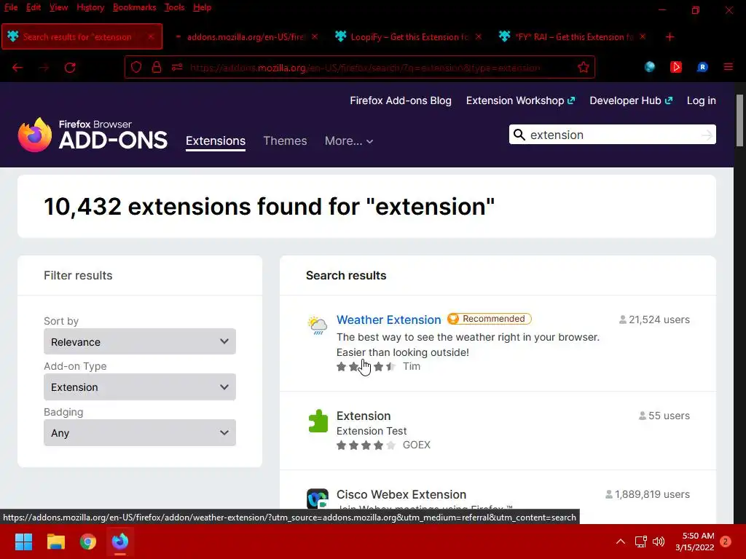The image size is (746, 559).
Task: Open the Extension Workshop link
Action: tap(520, 100)
